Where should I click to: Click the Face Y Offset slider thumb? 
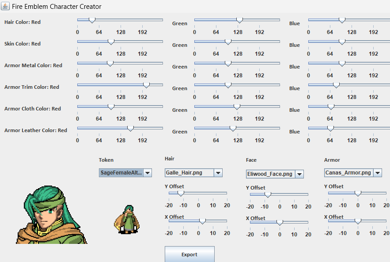[268, 195]
